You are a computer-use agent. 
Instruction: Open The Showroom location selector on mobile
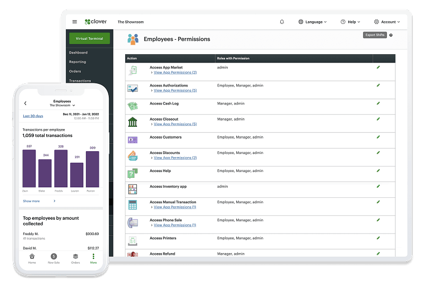click(x=62, y=106)
